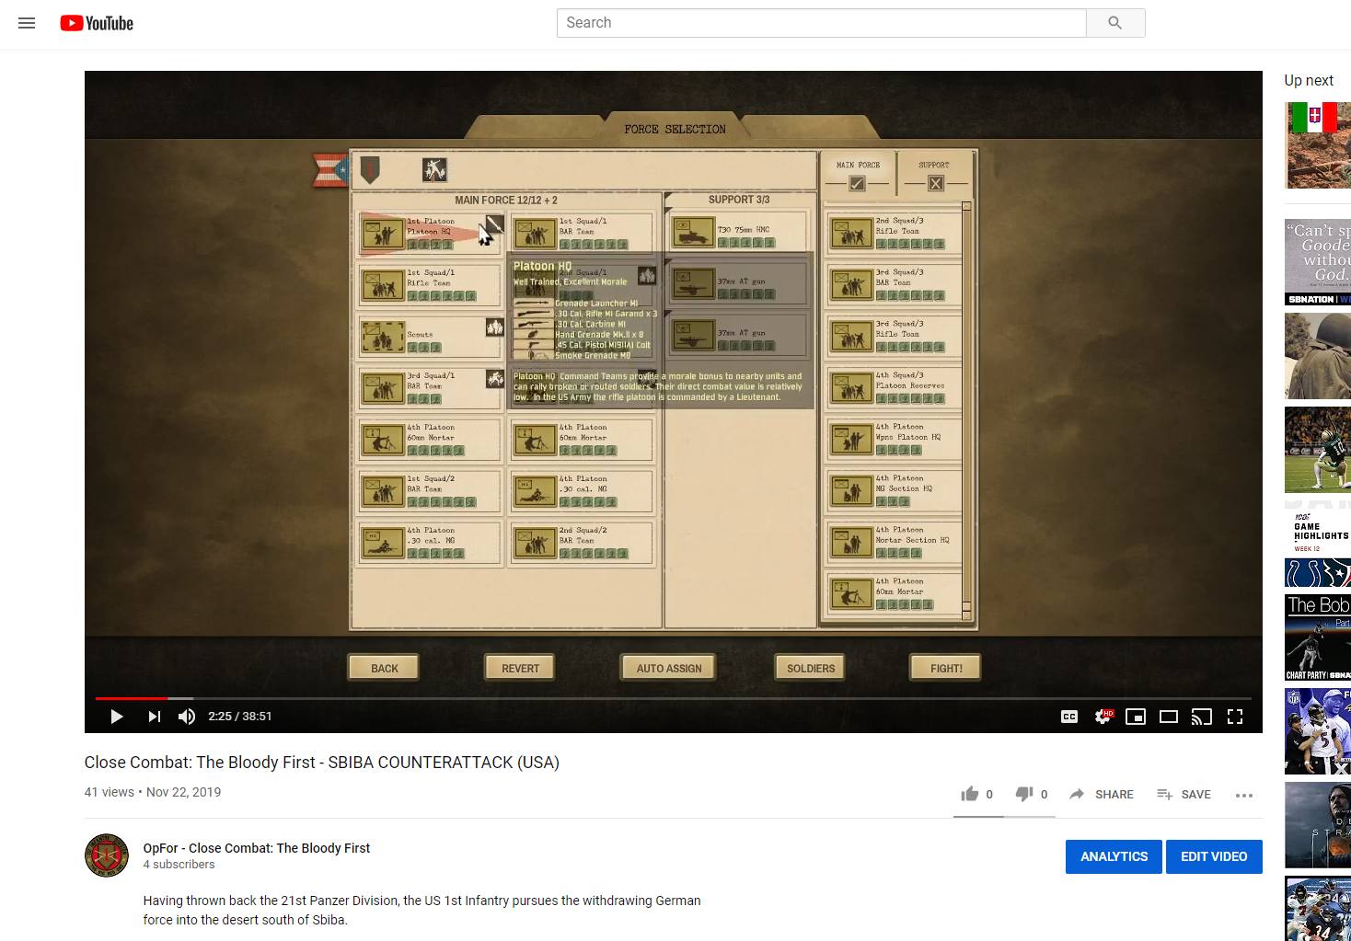Click the search magnifier button
The height and width of the screenshot is (941, 1351).
coord(1115,23)
